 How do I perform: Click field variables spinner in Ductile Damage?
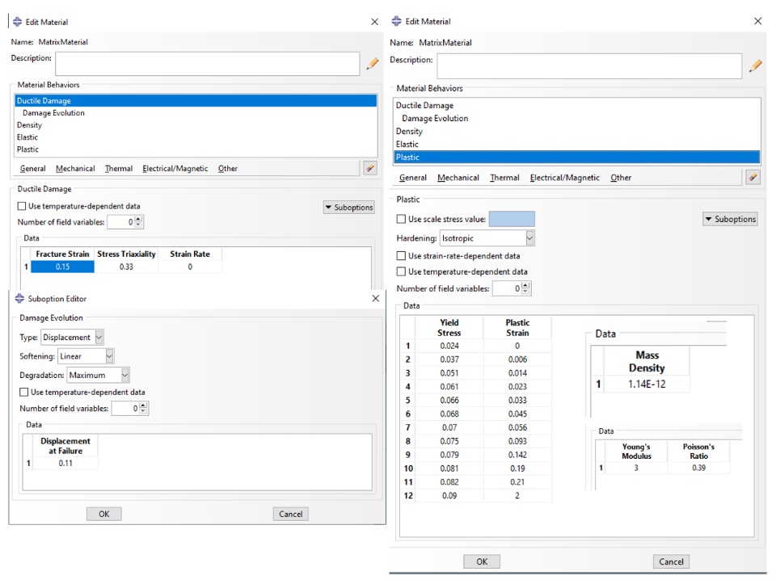click(x=138, y=222)
